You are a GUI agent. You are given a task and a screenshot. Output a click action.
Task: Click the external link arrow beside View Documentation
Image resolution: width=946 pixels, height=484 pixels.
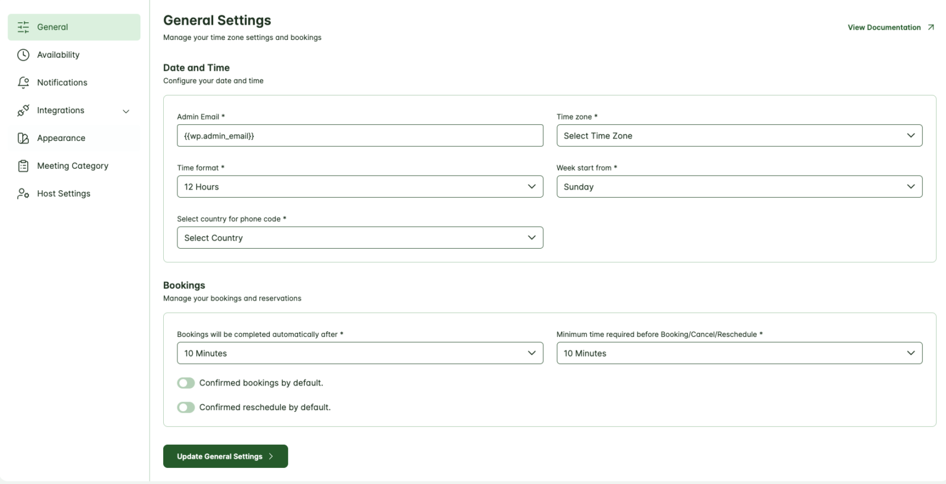(x=932, y=27)
